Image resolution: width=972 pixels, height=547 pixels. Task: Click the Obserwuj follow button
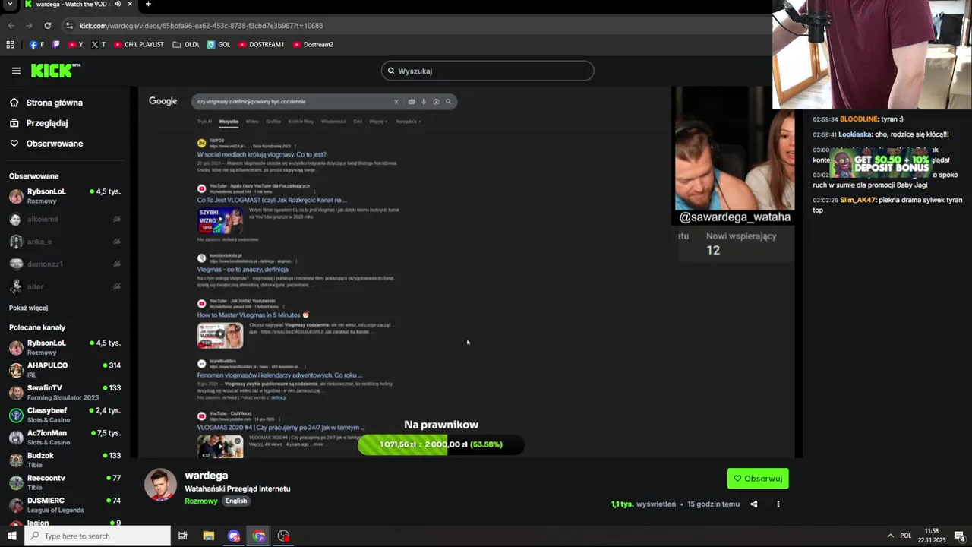click(758, 479)
